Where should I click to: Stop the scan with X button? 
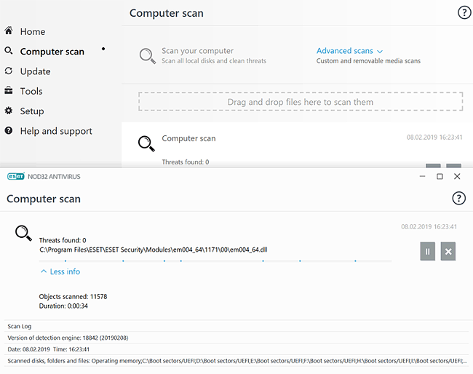(448, 251)
